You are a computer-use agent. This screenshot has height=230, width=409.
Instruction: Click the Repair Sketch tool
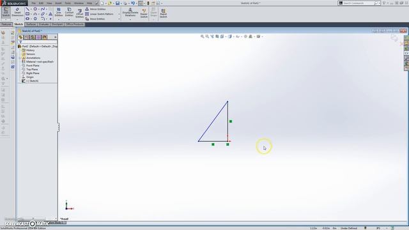tap(144, 13)
